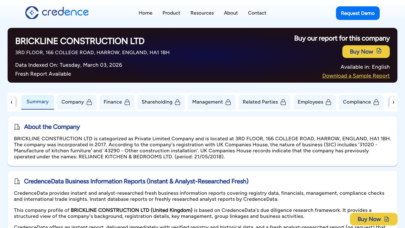Click the report icon inside the Buy Now button
The width and height of the screenshot is (405, 228).
pos(379,51)
